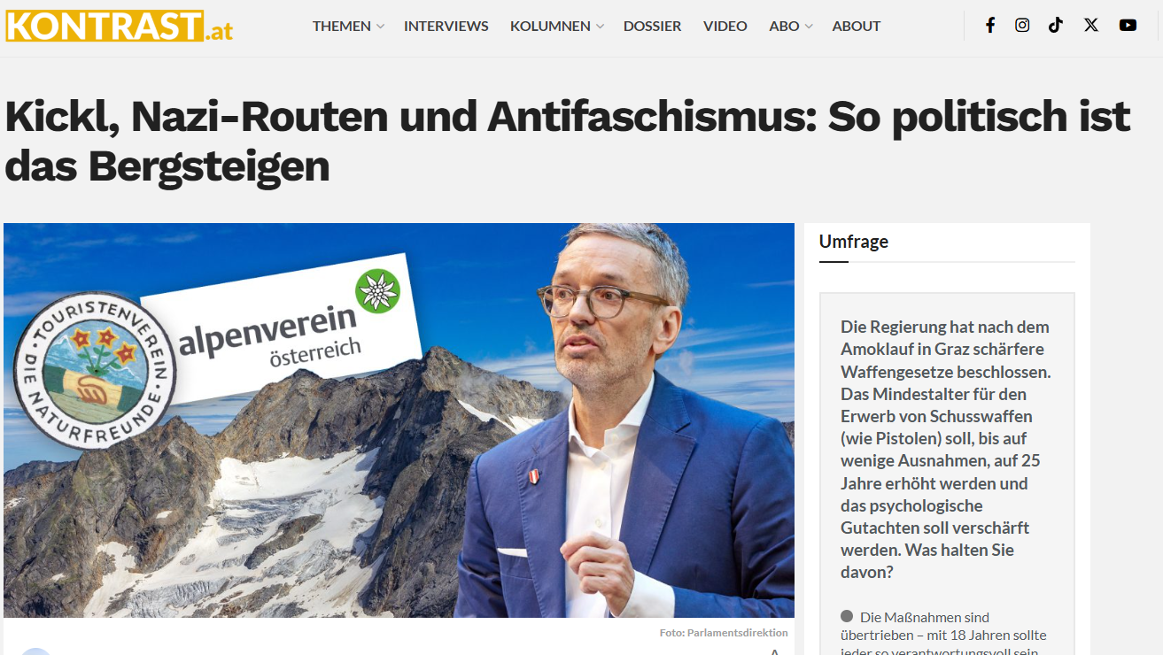This screenshot has width=1163, height=655.
Task: Select radio option 'Die Maßnahmen sind übertrieben'
Action: point(847,616)
